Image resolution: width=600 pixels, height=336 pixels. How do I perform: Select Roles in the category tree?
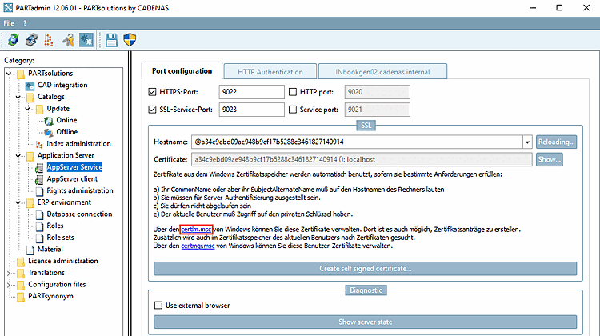point(55,226)
